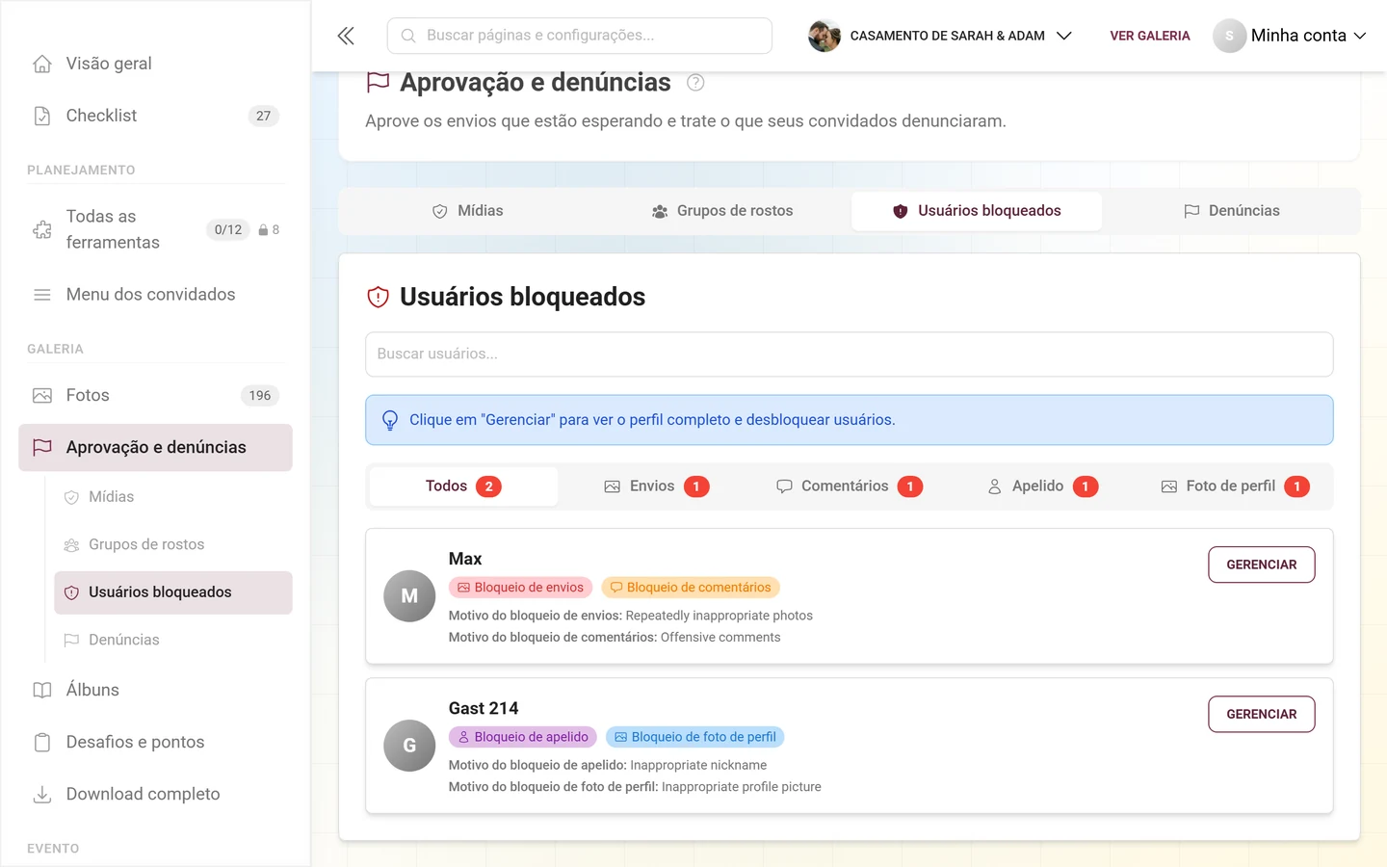Filter blocked users by Envios

pyautogui.click(x=656, y=486)
